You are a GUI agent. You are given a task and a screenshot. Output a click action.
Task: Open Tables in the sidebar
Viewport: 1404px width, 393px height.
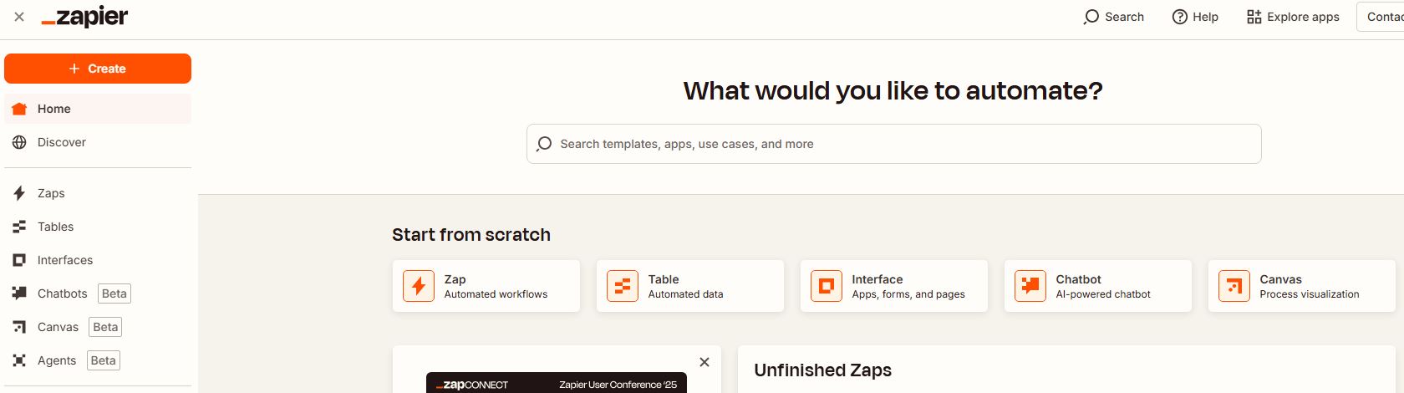pos(55,227)
